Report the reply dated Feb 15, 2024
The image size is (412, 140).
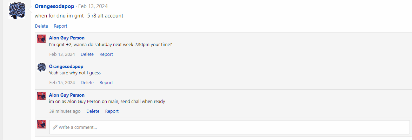(x=106, y=82)
